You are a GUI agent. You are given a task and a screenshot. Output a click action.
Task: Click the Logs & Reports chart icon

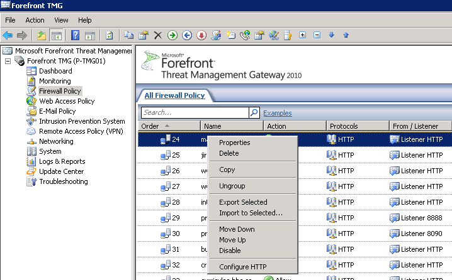pyautogui.click(x=31, y=161)
